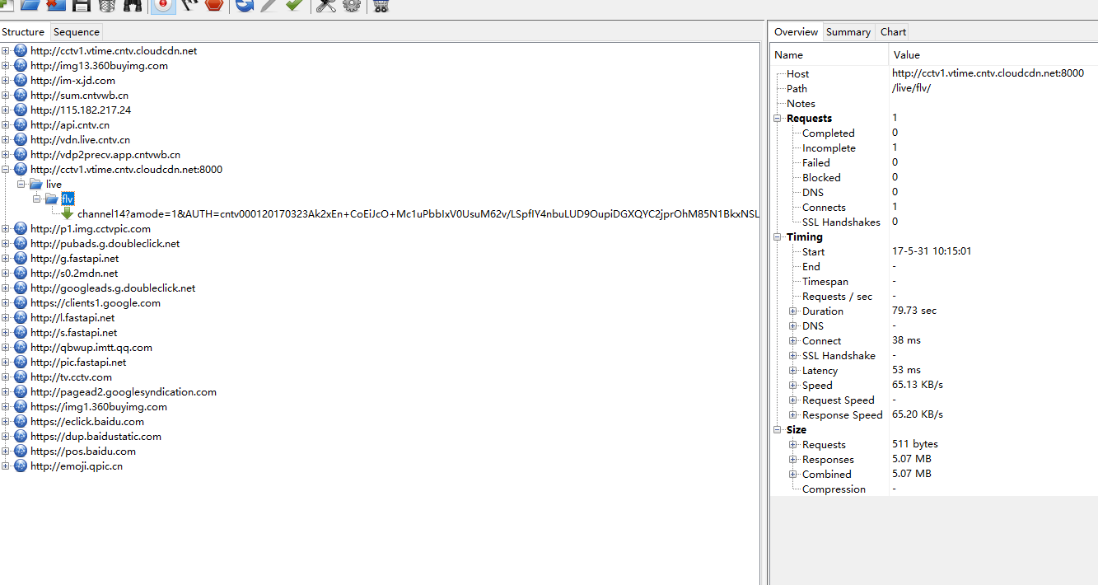Select https://dup.baidustatic.com host
This screenshot has width=1098, height=585.
click(96, 437)
